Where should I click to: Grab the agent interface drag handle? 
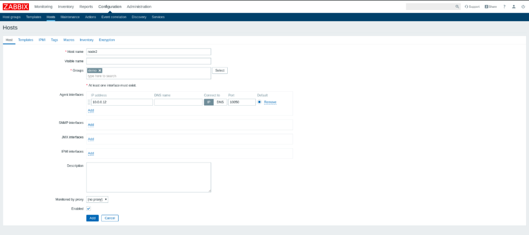[x=89, y=102]
